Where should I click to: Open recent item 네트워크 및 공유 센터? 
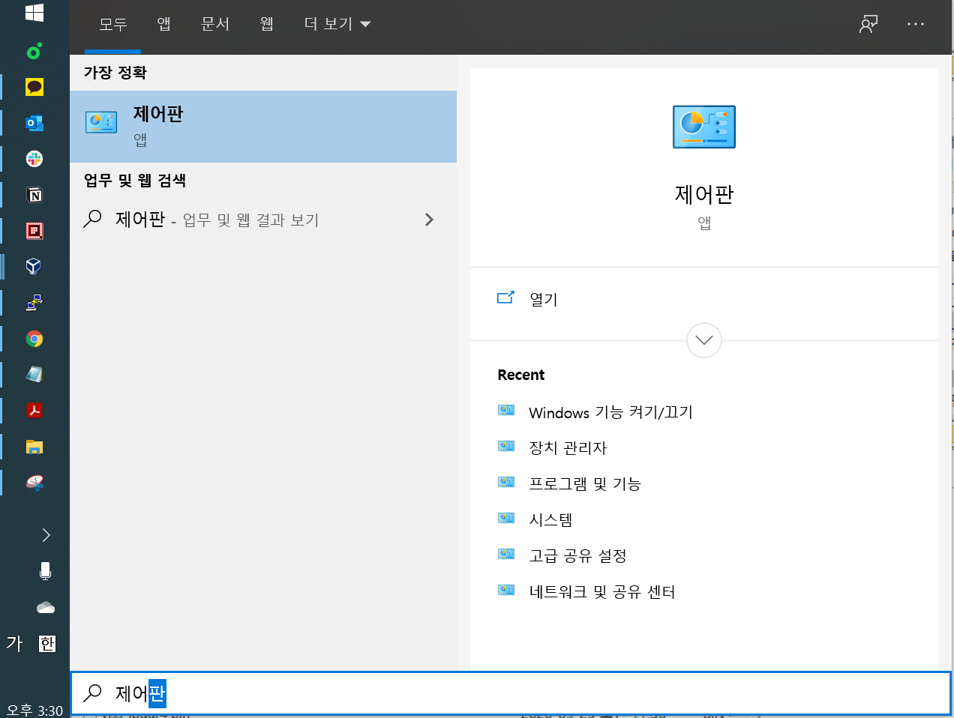click(602, 592)
